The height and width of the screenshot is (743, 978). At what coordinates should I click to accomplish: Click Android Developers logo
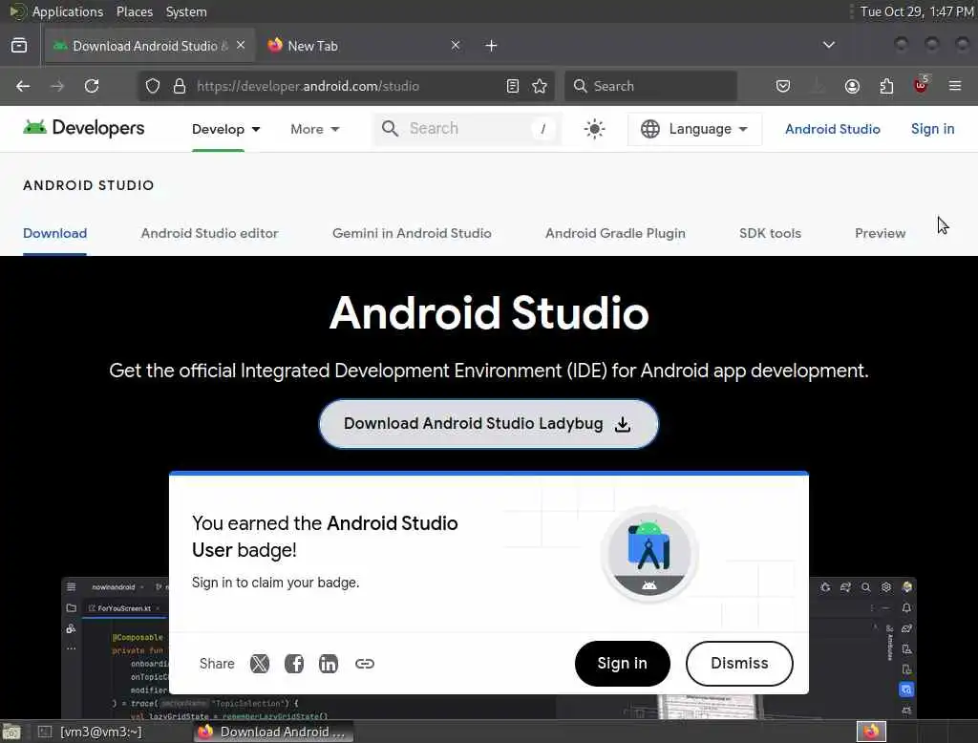click(84, 128)
